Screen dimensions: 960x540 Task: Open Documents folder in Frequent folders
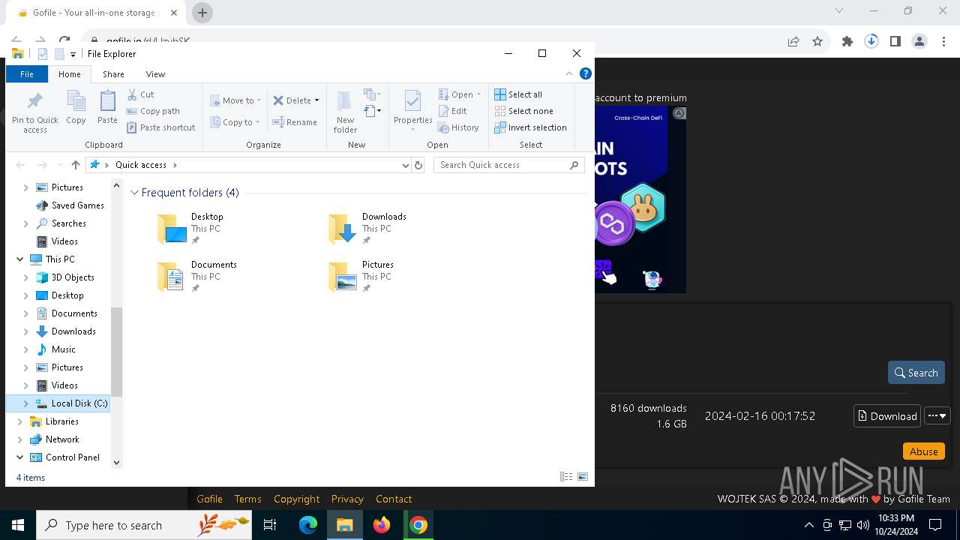[x=196, y=277]
